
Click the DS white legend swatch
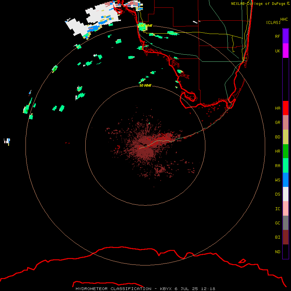click(x=286, y=194)
